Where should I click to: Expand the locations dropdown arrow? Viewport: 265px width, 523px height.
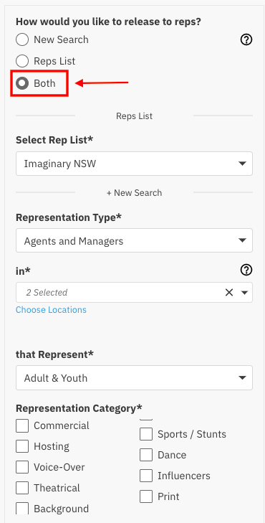(245, 293)
